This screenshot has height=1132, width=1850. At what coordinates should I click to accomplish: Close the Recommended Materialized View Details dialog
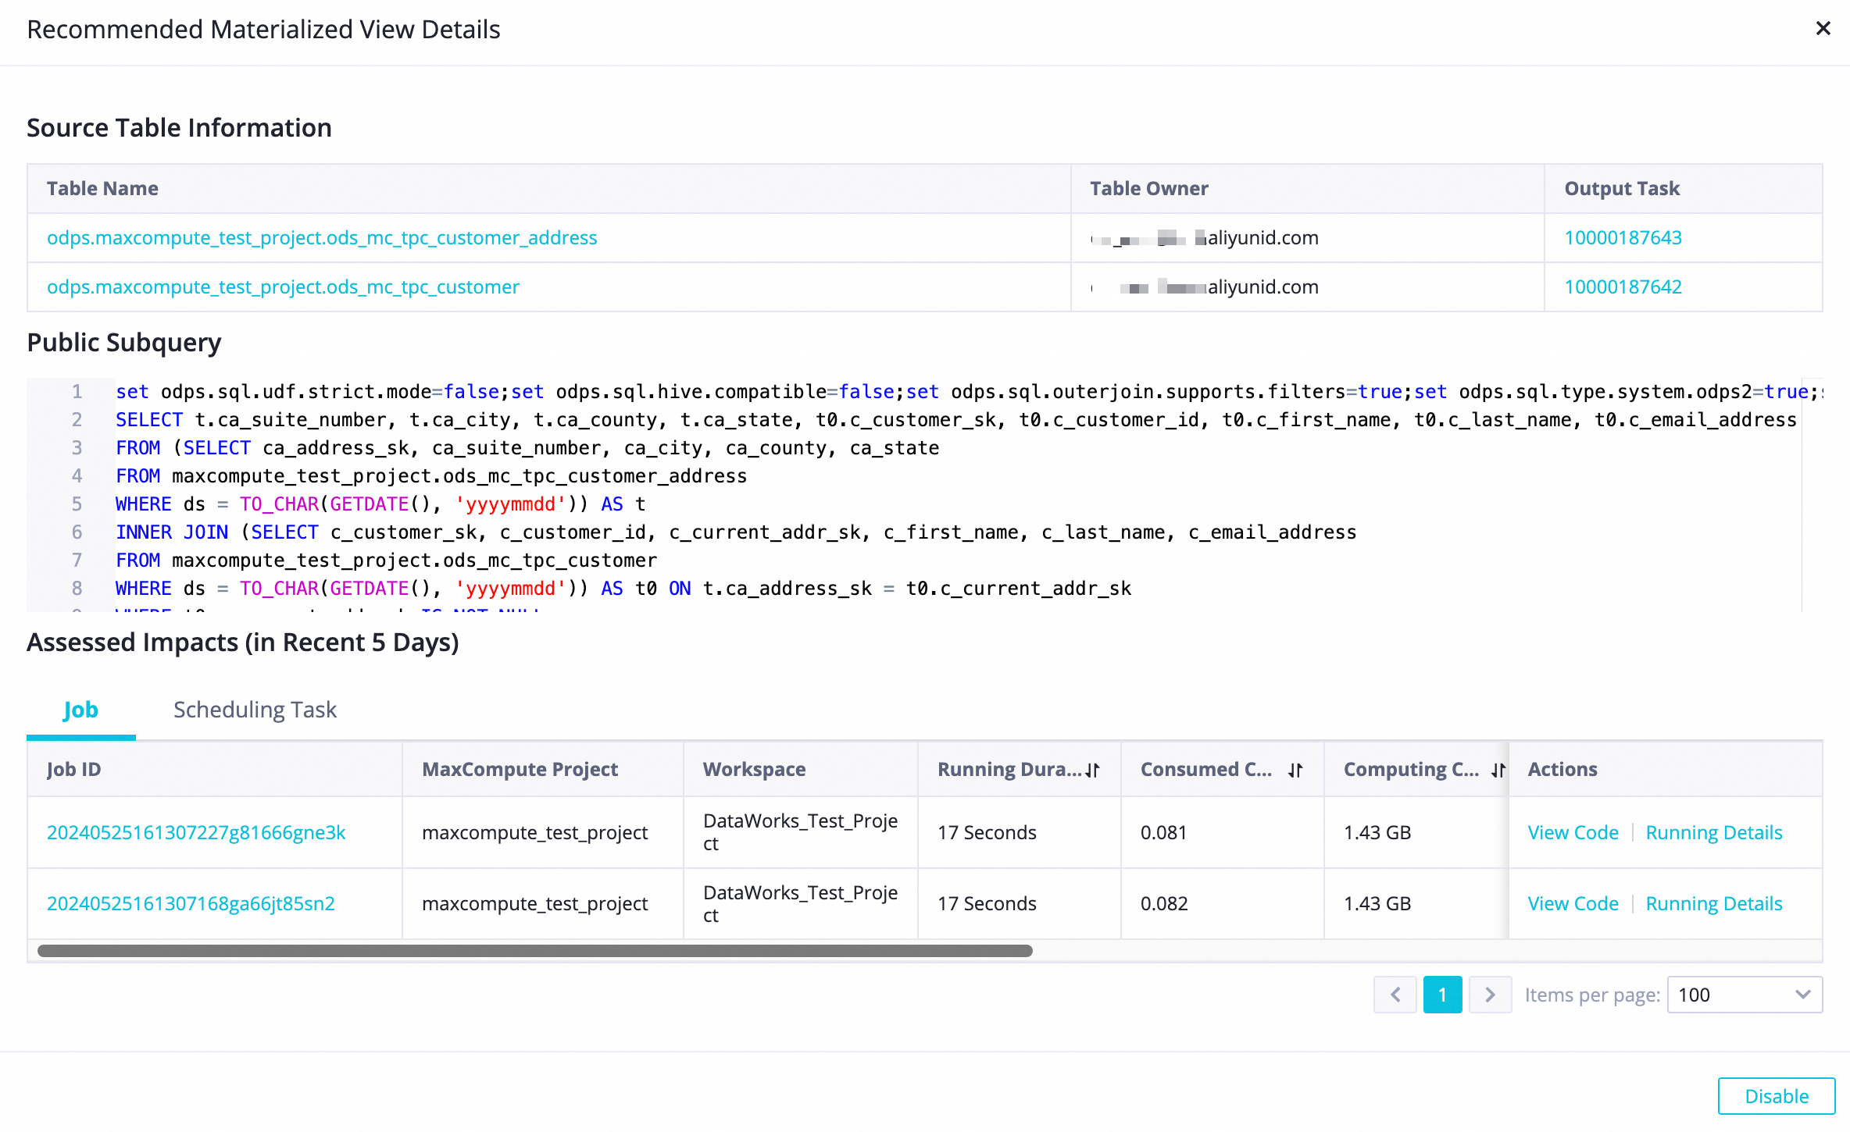1823,29
